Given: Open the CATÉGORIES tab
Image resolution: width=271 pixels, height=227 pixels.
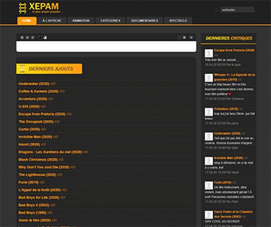Looking at the screenshot, I should tap(110, 21).
